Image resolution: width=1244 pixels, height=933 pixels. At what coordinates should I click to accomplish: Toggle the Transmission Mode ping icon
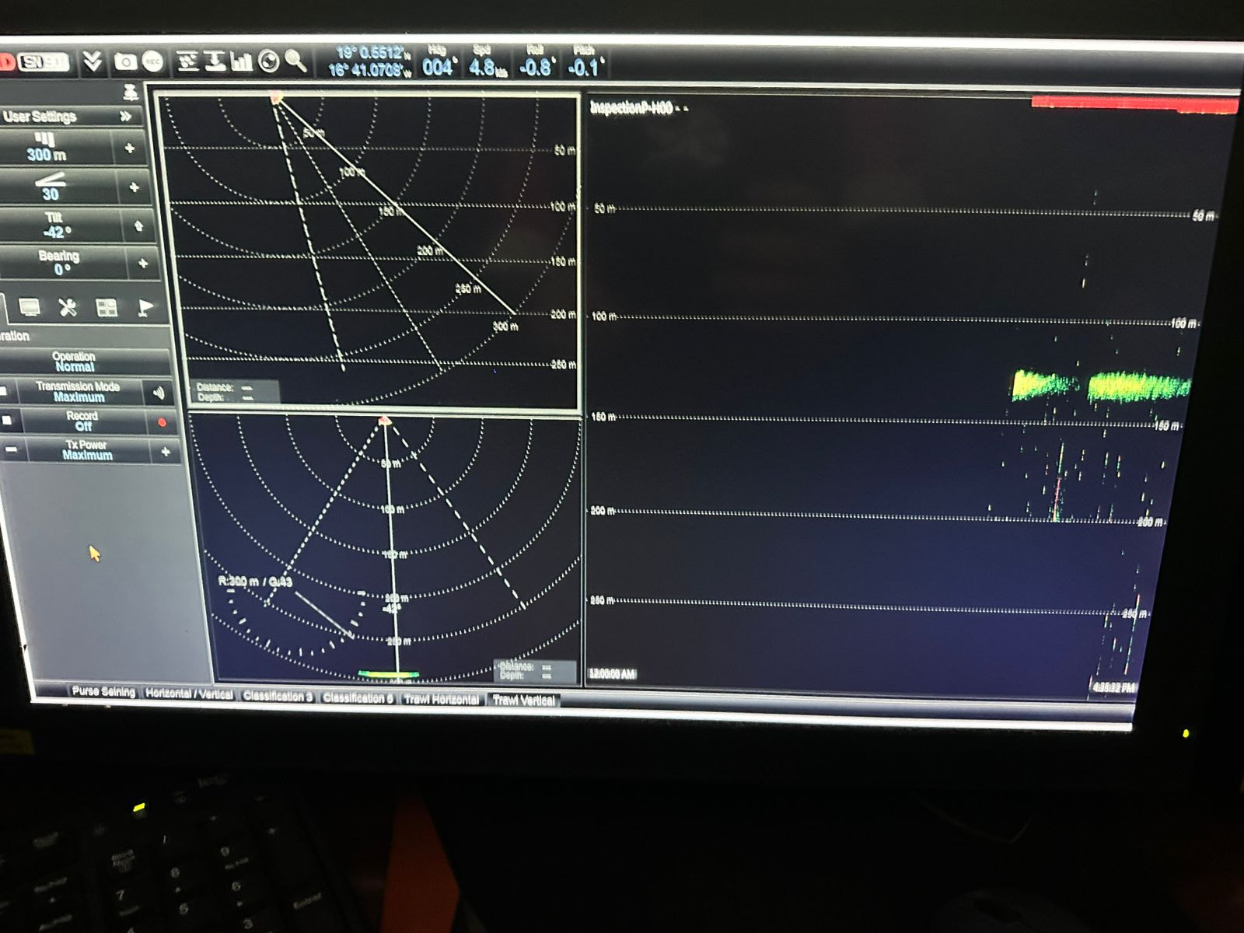pyautogui.click(x=159, y=393)
